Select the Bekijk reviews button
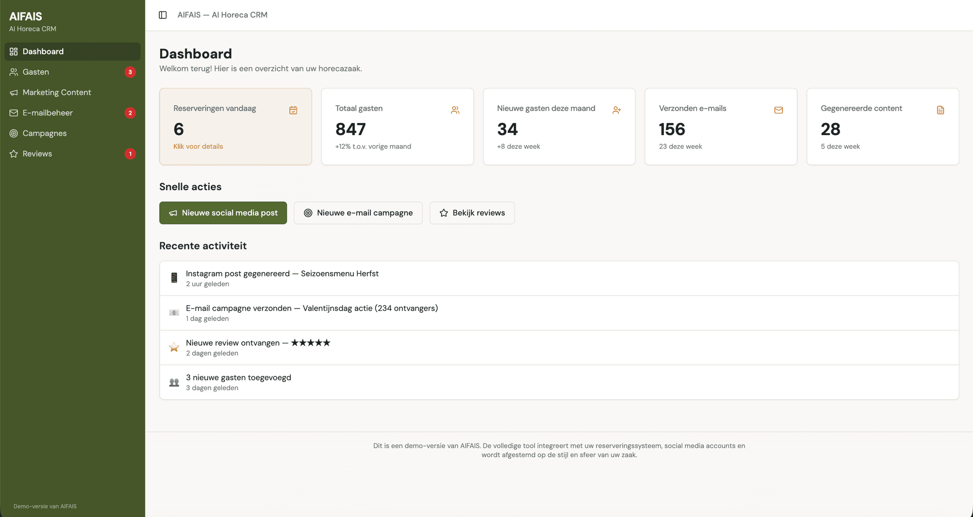The width and height of the screenshot is (973, 517). (472, 212)
